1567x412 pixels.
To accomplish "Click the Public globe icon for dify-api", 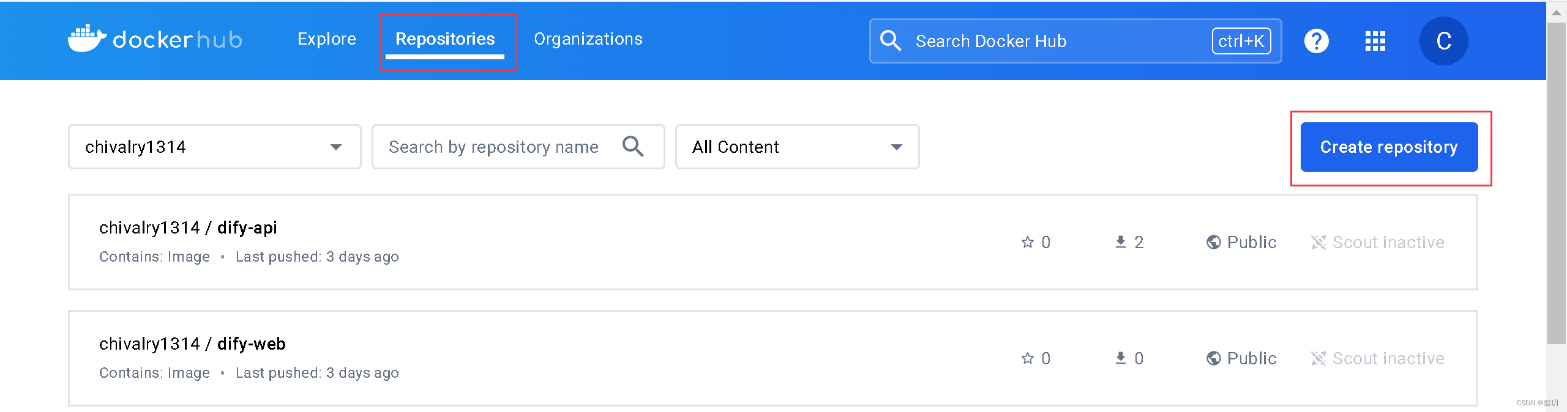I will pyautogui.click(x=1213, y=242).
